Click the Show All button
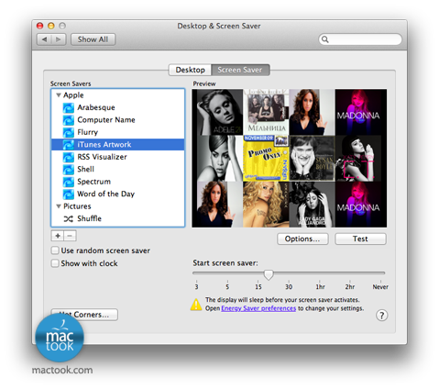Screen dimensions: 439x389 tap(93, 39)
